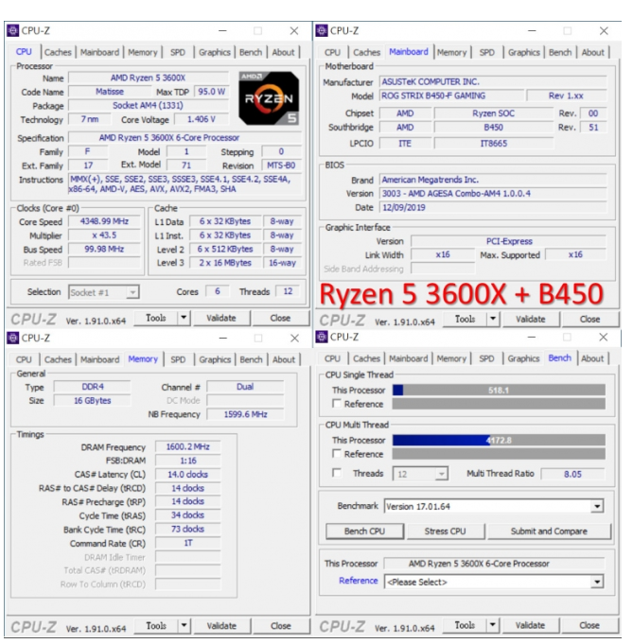Click single thread score bar showing 518.1
Image resolution: width=633 pixels, height=644 pixels.
coord(499,390)
